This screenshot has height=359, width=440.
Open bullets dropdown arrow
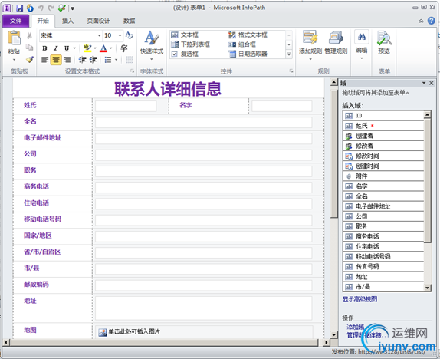[116, 60]
